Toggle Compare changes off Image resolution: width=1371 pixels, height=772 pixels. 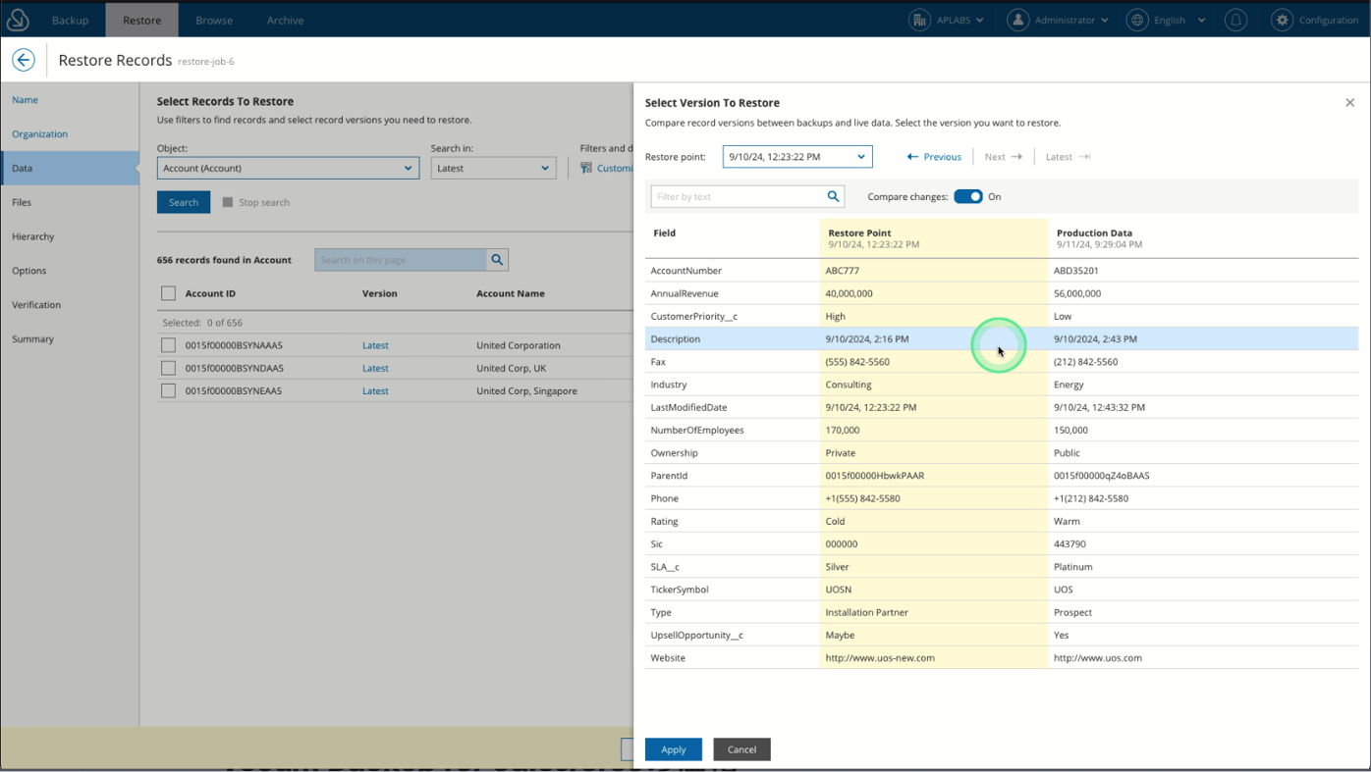[x=967, y=196]
